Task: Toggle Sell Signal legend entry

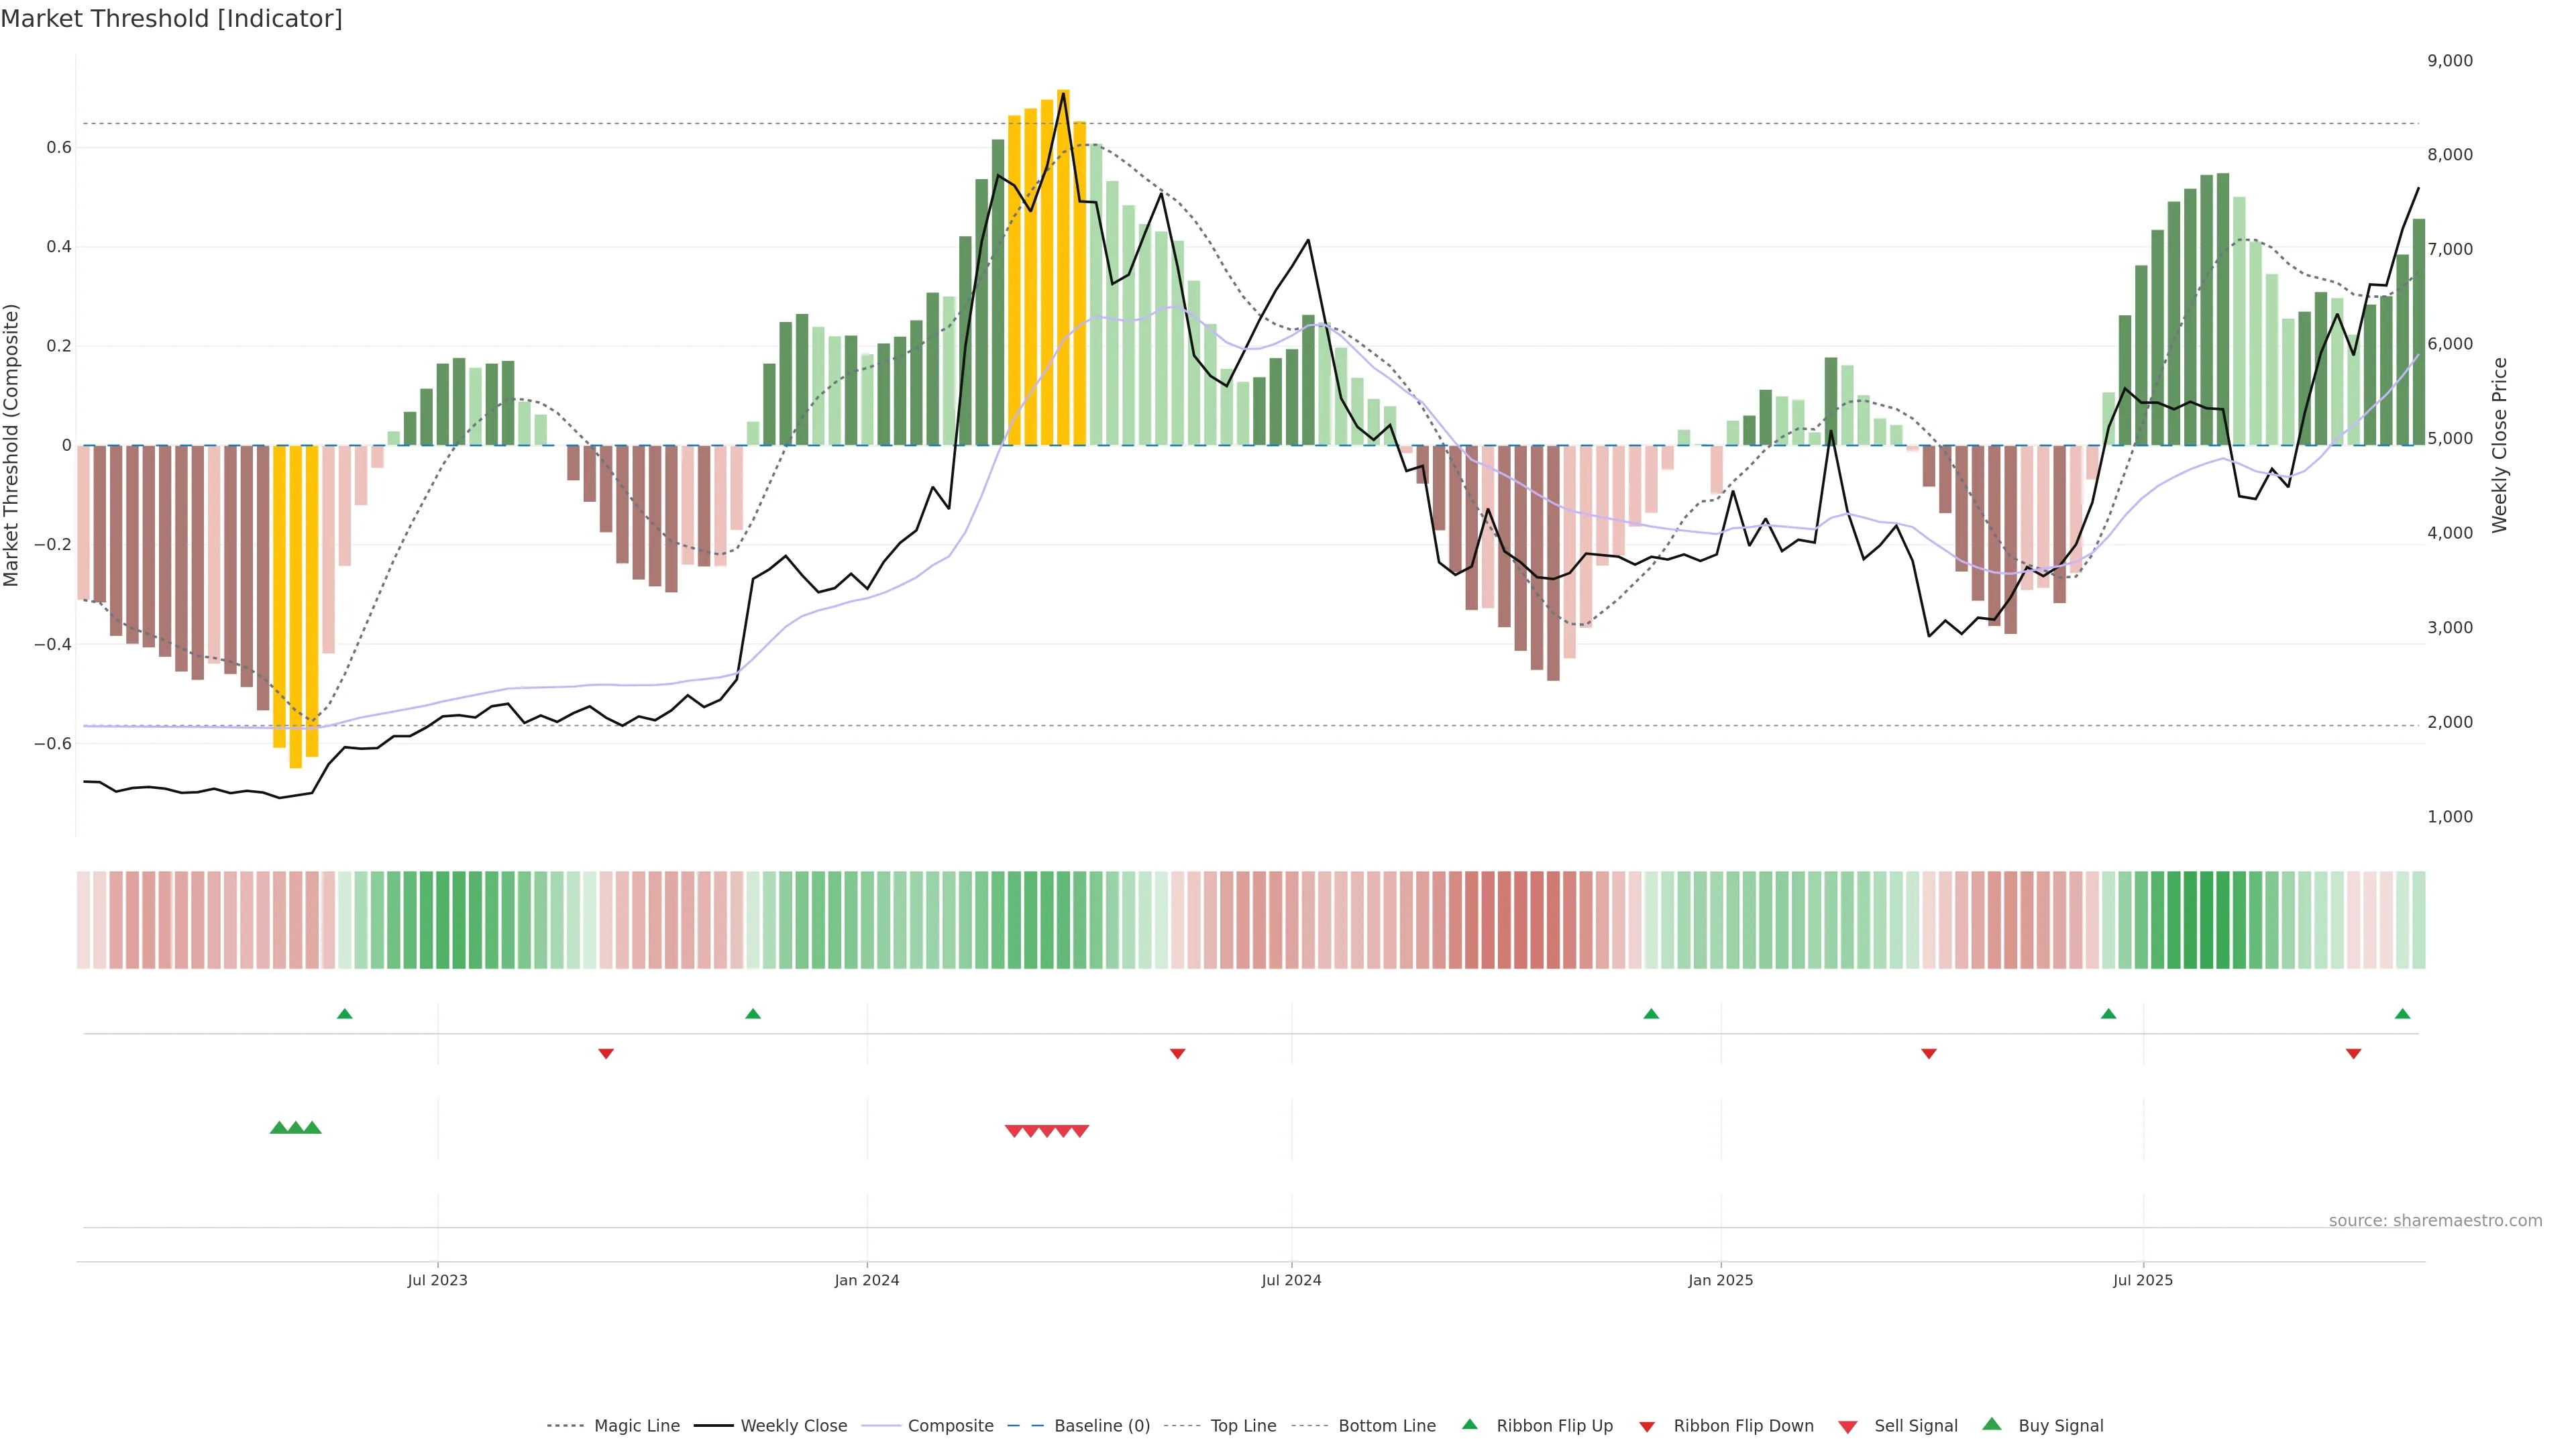Action: click(x=1915, y=1426)
